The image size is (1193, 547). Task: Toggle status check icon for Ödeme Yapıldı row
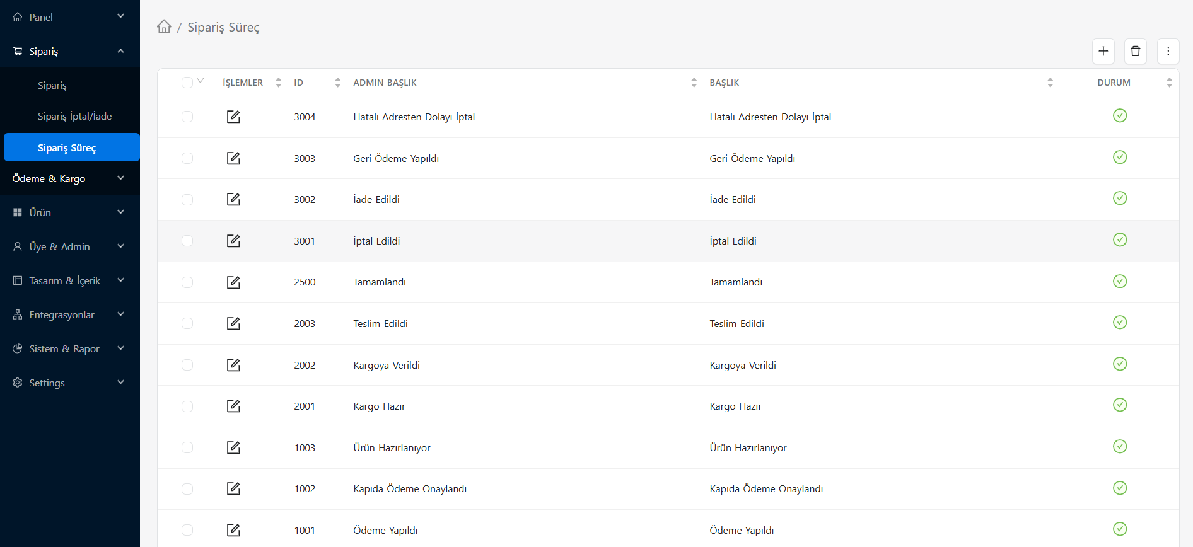1120,529
